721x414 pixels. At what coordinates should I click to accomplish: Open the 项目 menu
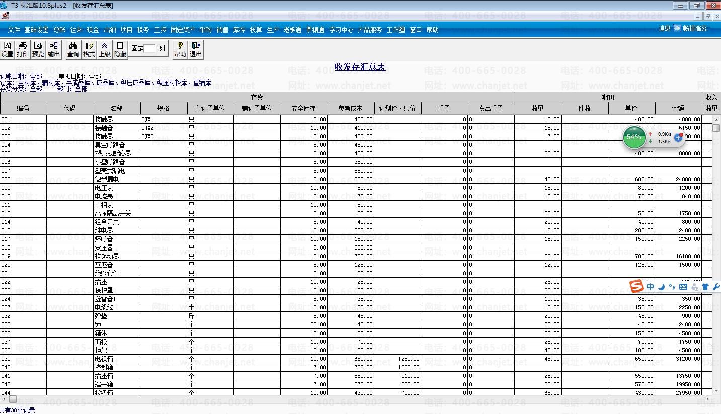126,30
